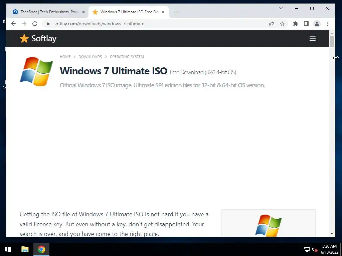Screen dimensions: 342x256
Task: Share this page via the share icon
Action: (271, 24)
